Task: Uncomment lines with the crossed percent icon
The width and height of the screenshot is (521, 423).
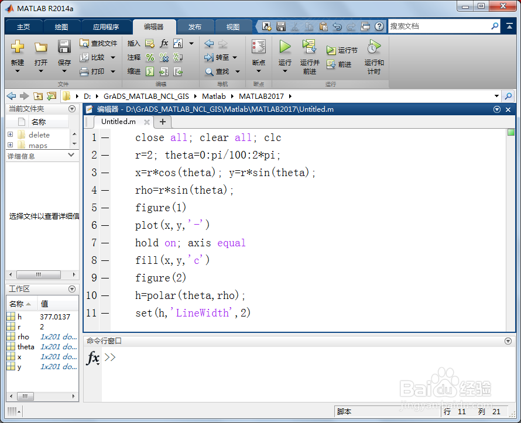Action: pos(164,57)
